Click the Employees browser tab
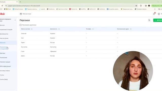Viewport: 162px width, 91px height. [9, 2]
